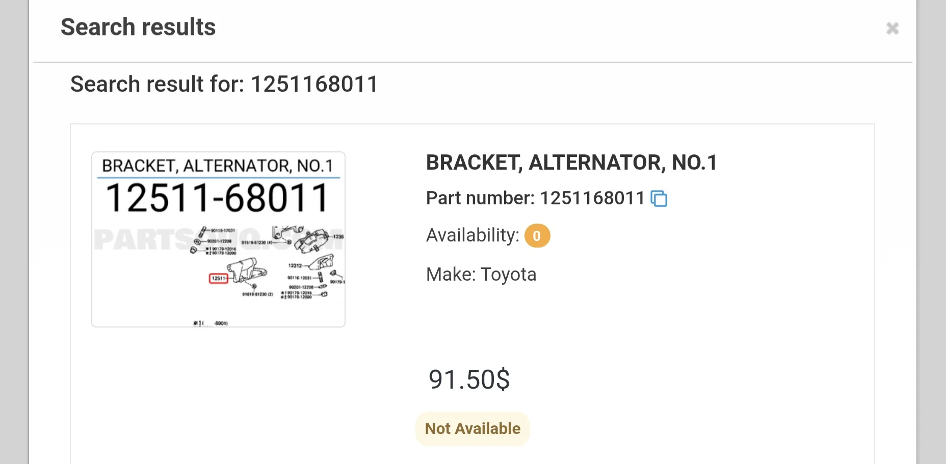Click the PARTS watermark on the thumbnail
This screenshot has width=946, height=464.
143,239
